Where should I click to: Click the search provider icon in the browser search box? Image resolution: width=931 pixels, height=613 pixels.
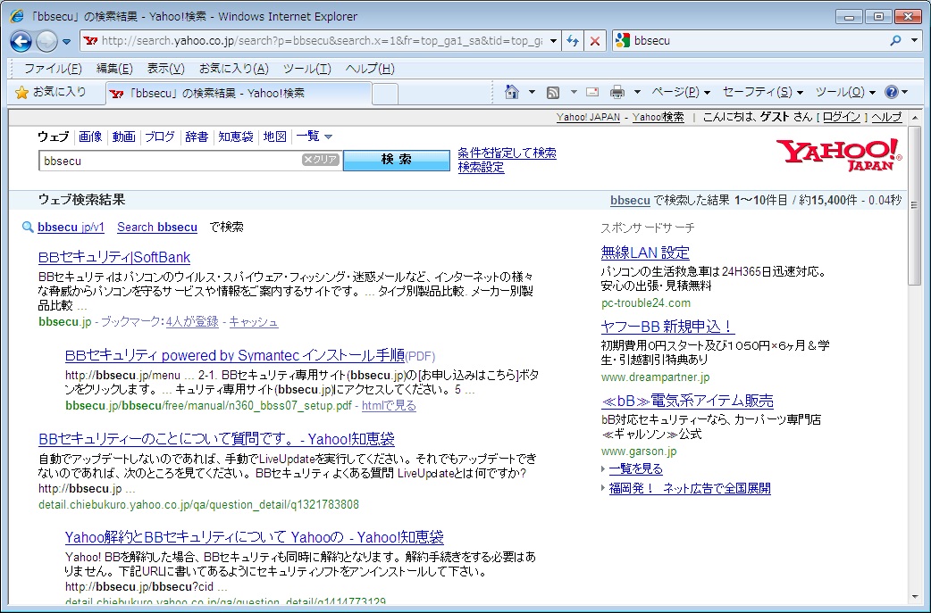(x=622, y=41)
